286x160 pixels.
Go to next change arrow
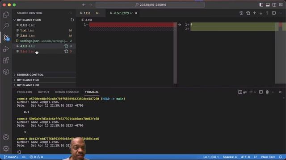[261, 13]
